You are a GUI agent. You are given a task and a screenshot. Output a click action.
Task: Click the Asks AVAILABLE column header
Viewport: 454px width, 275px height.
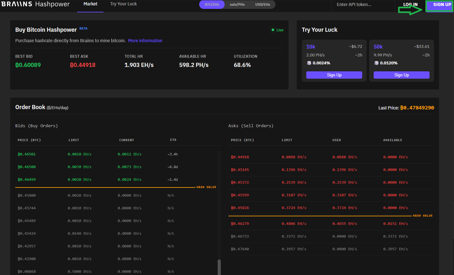tap(392, 140)
